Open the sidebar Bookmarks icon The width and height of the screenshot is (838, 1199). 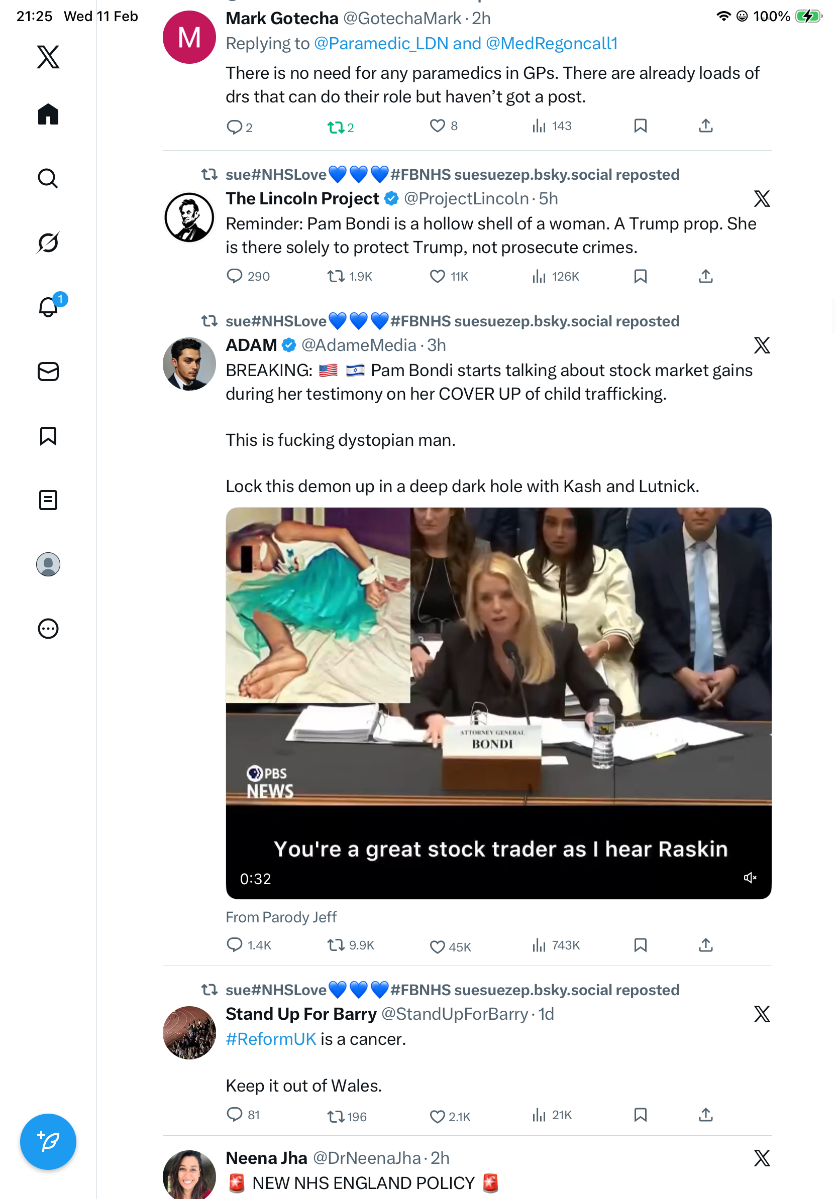(x=48, y=435)
